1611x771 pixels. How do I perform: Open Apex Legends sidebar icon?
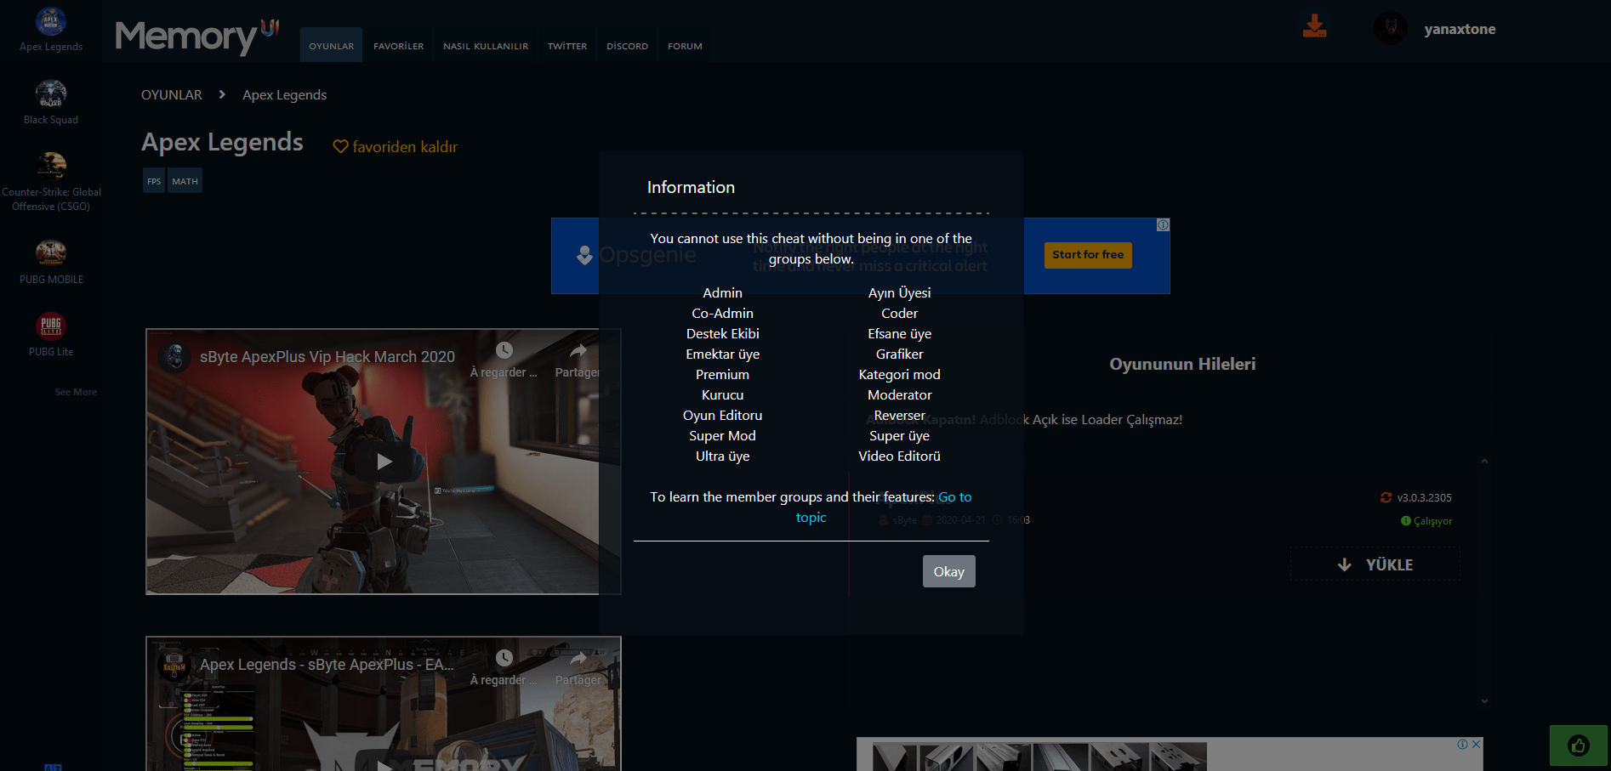pyautogui.click(x=51, y=21)
